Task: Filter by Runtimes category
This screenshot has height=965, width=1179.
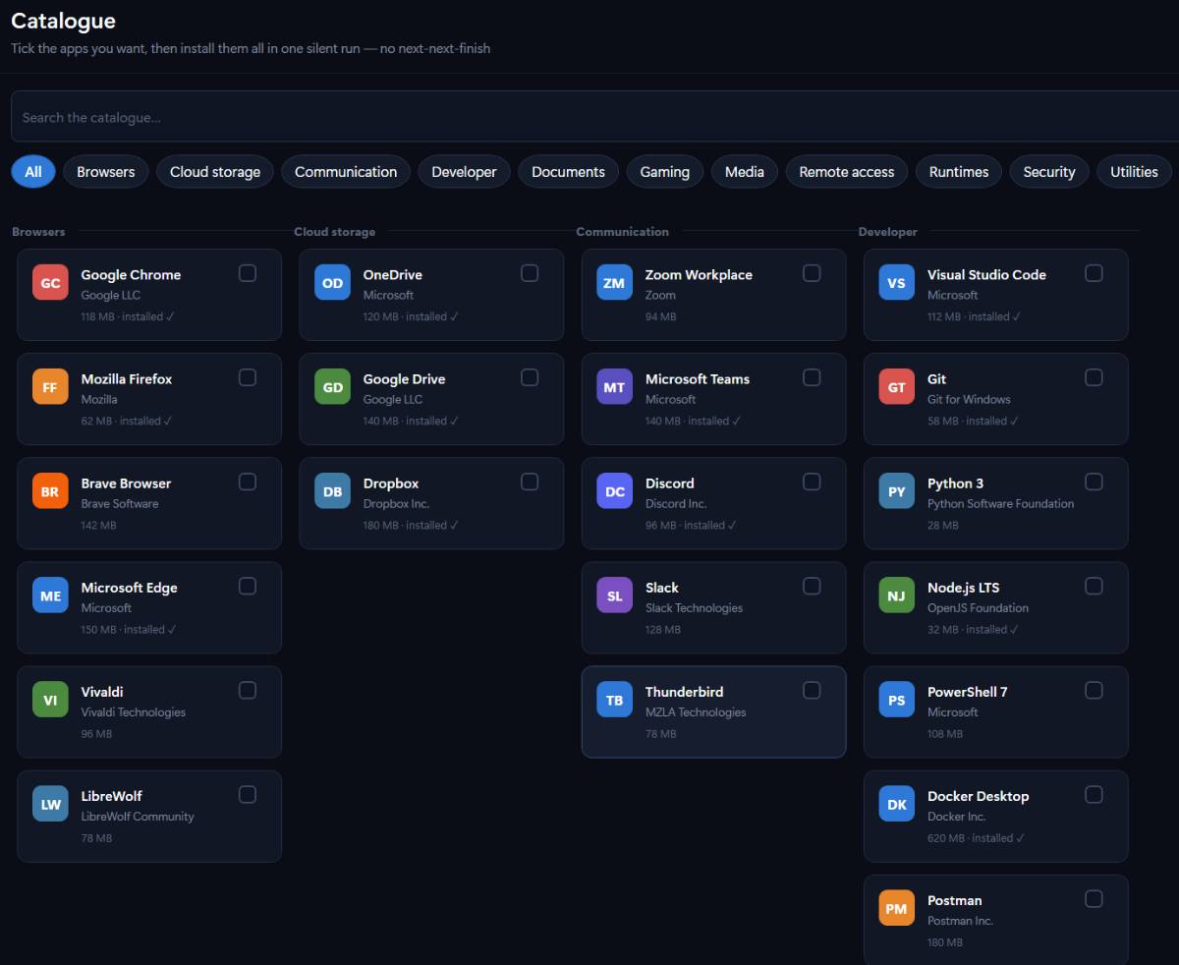Action: (x=959, y=171)
